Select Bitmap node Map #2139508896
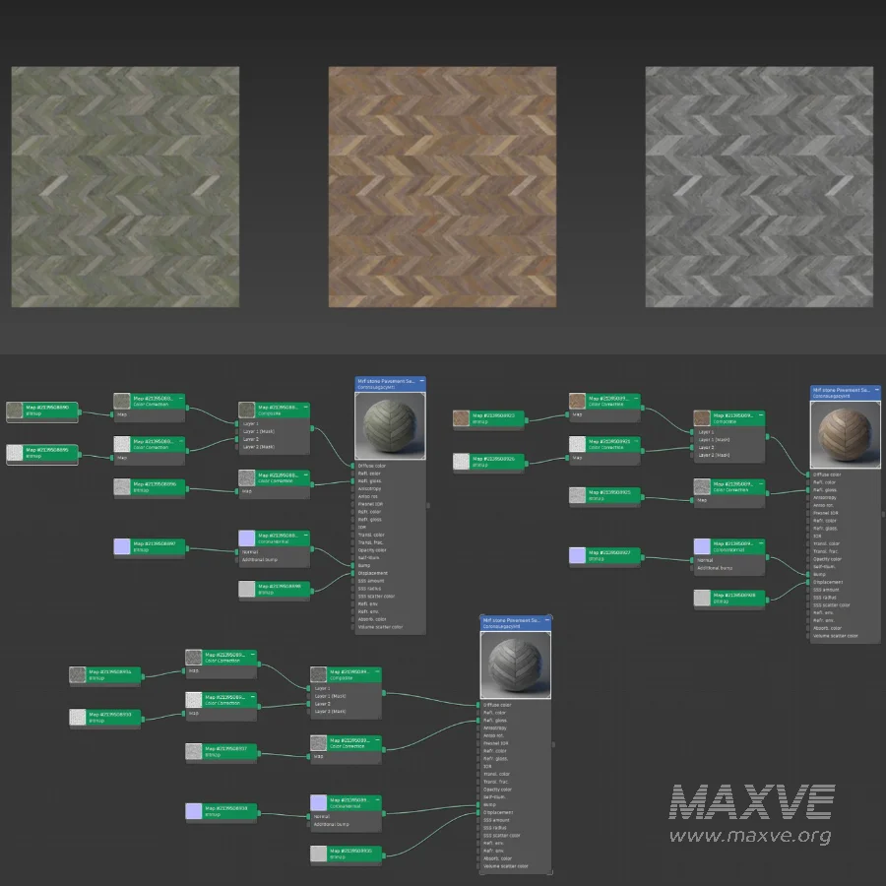Viewport: 886px width, 886px height. 150,487
